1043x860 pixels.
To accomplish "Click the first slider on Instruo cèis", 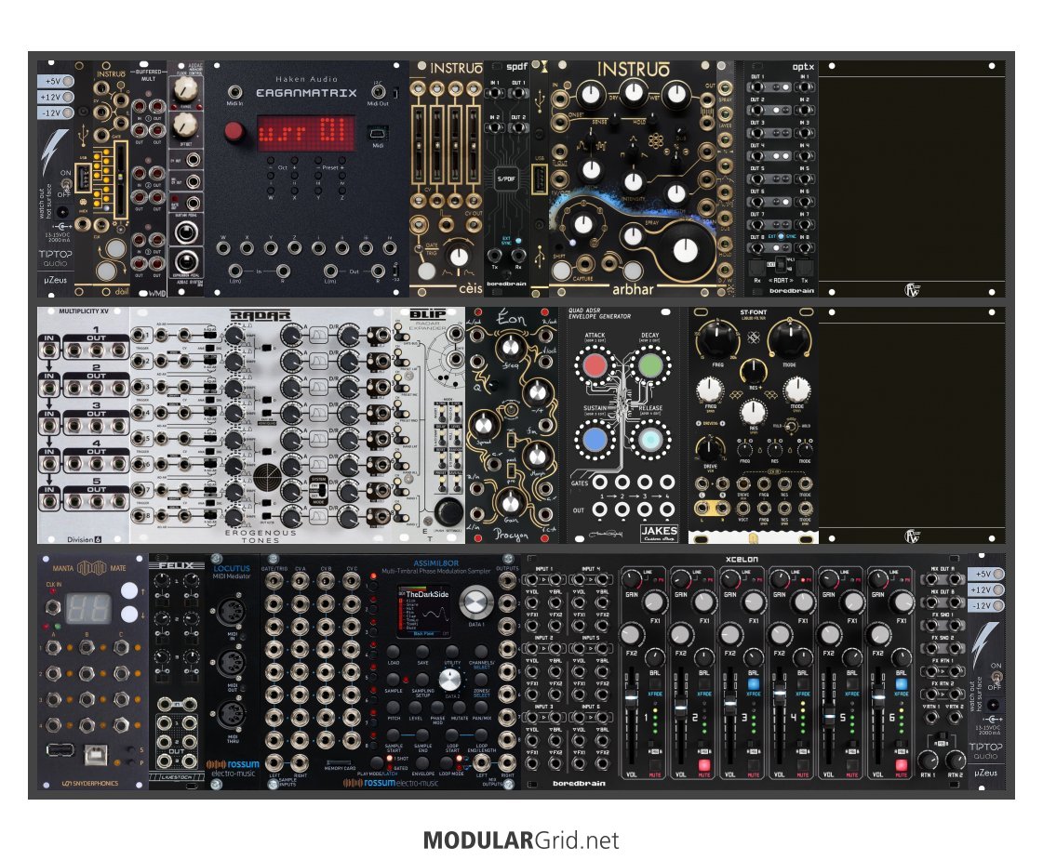I will pos(420,144).
